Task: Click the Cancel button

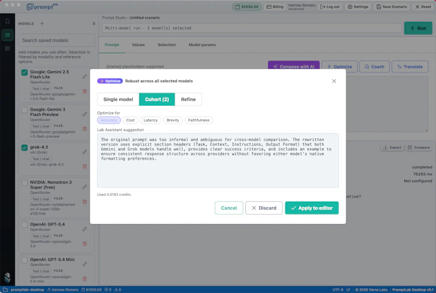Action: 229,208
